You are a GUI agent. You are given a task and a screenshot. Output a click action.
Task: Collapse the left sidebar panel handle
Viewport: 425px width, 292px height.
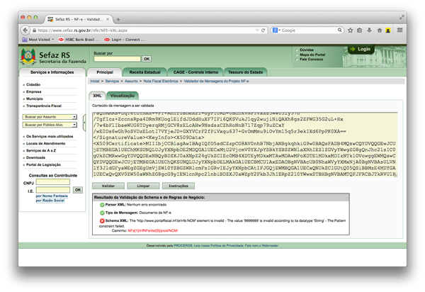[x=84, y=123]
